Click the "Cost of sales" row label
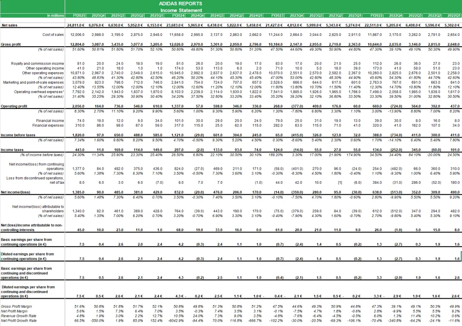The height and width of the screenshot is (326, 462). click(53, 35)
